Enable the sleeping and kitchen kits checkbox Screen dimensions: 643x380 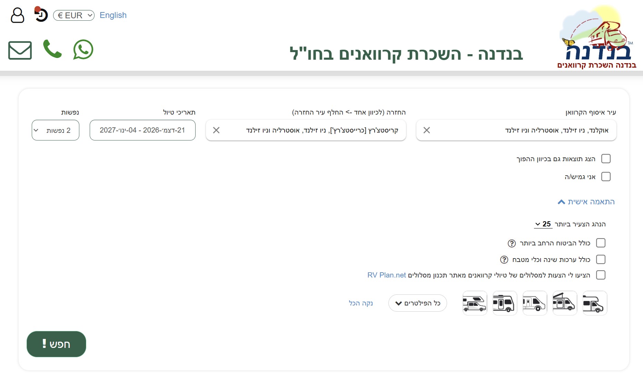click(x=601, y=259)
